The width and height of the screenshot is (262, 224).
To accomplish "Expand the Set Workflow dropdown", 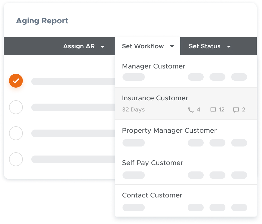I will pyautogui.click(x=147, y=46).
